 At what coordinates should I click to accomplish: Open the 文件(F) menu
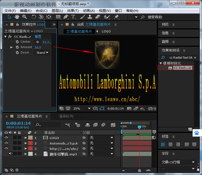10,11
